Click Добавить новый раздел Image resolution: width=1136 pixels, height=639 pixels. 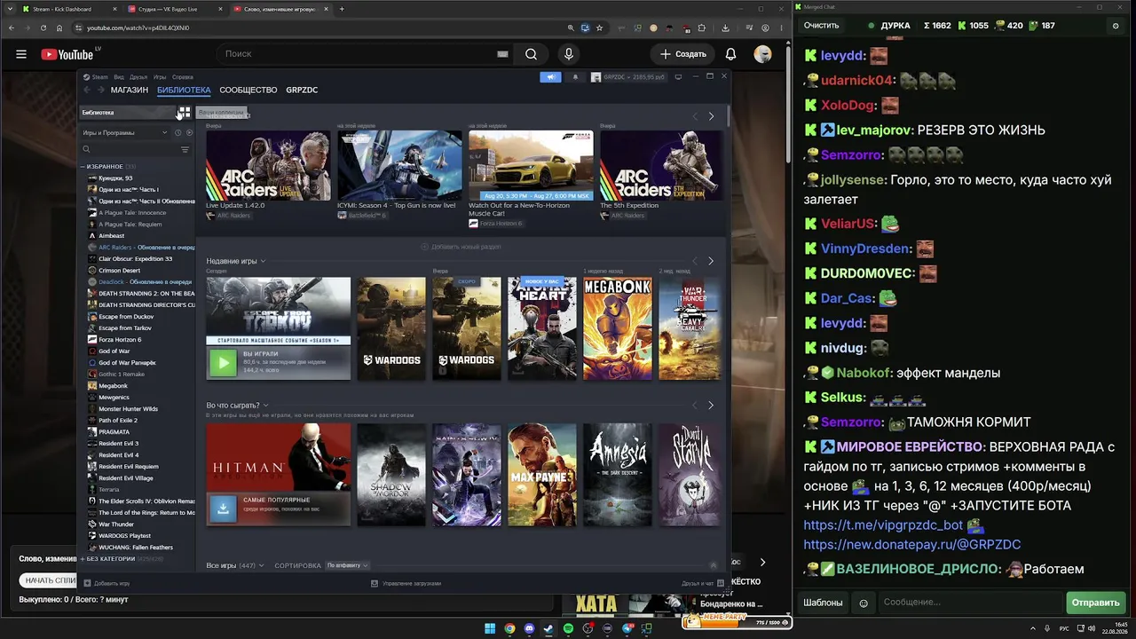[460, 247]
